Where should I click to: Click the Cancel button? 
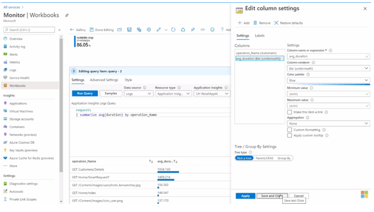[x=299, y=196]
